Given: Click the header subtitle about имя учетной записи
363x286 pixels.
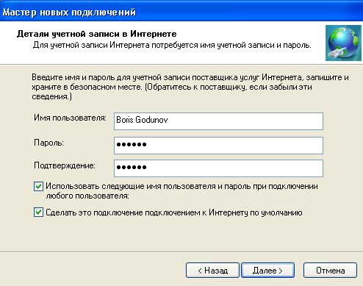Looking at the screenshot, I should coord(172,46).
